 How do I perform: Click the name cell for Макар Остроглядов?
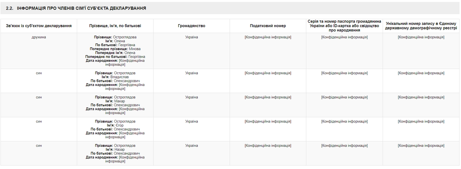click(x=115, y=105)
